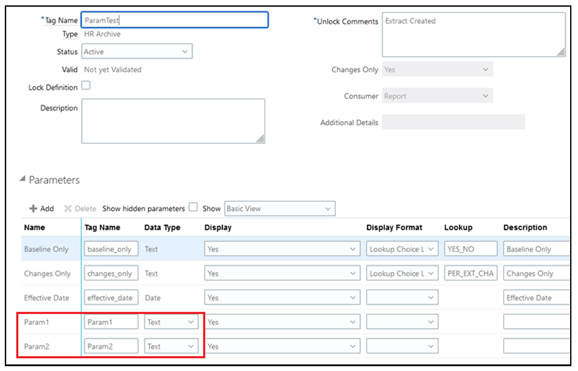Expand Param2 Data Type dropdown
This screenshot has width=578, height=371.
tap(171, 346)
